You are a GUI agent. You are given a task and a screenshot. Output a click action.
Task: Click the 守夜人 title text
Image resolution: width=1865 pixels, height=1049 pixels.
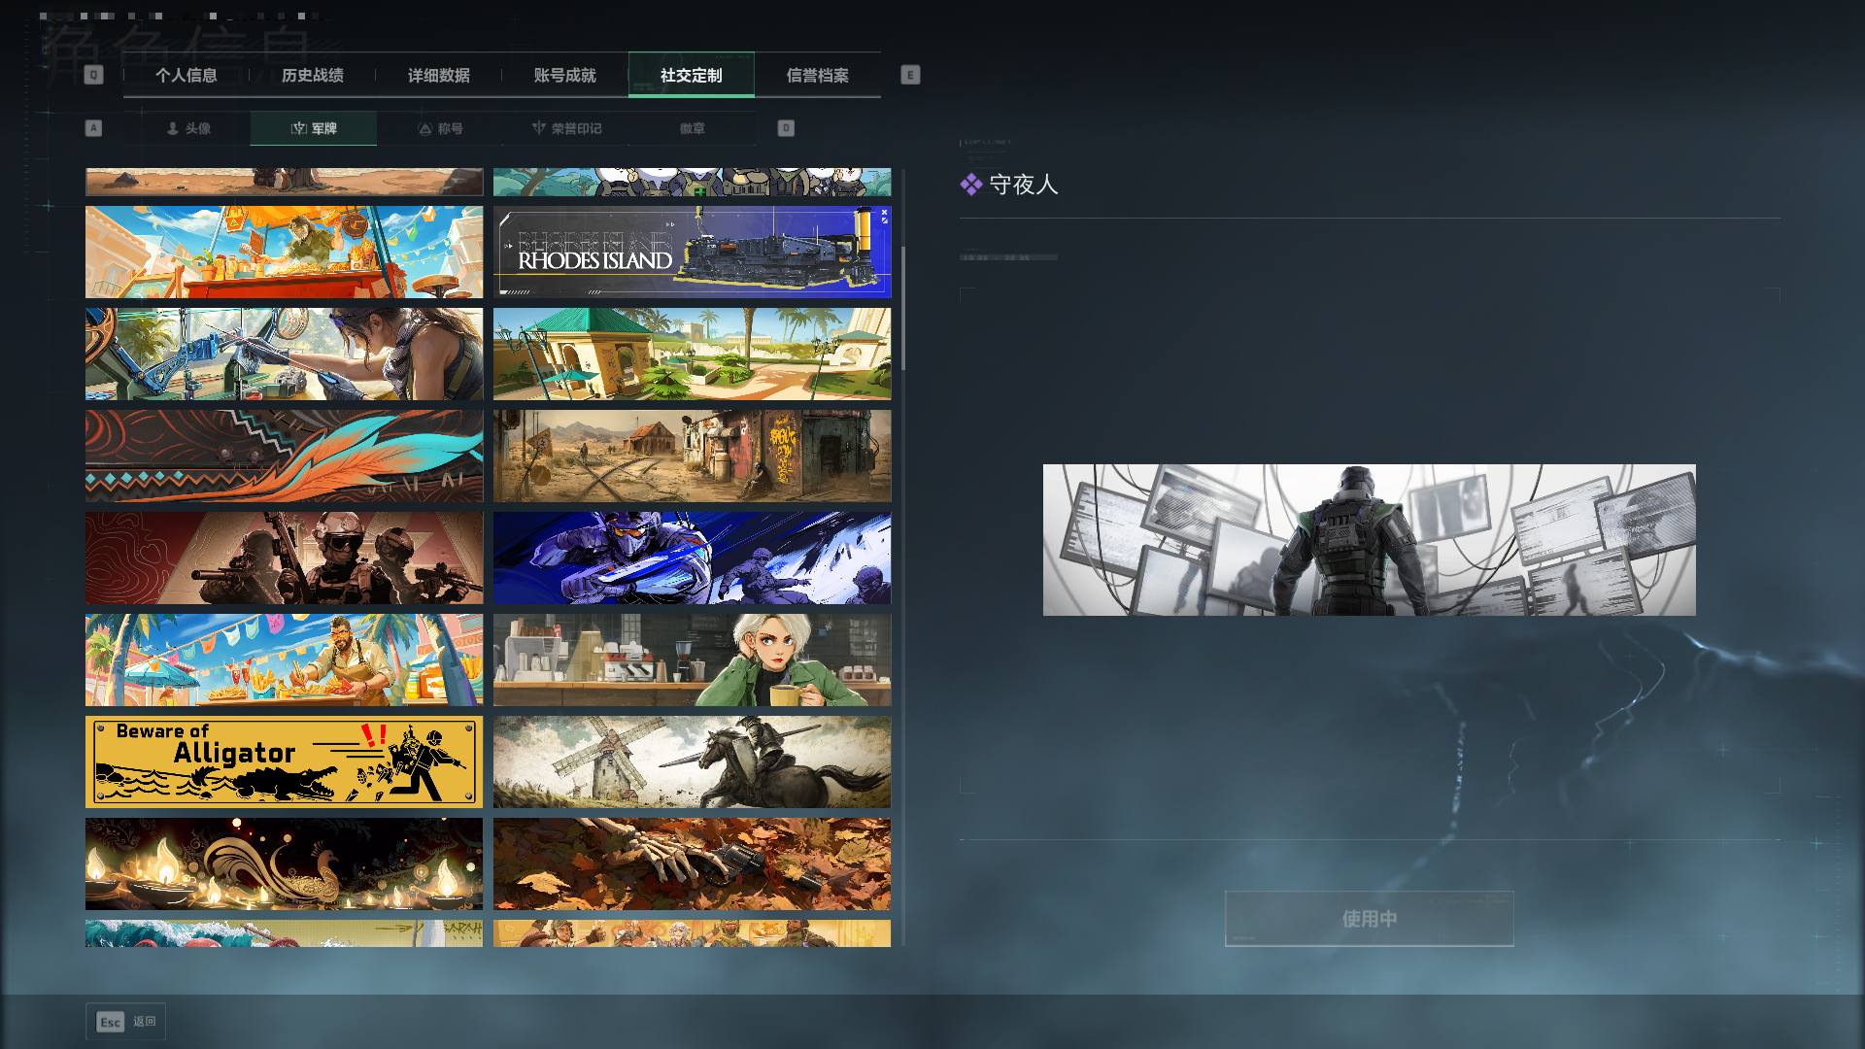pos(1024,185)
